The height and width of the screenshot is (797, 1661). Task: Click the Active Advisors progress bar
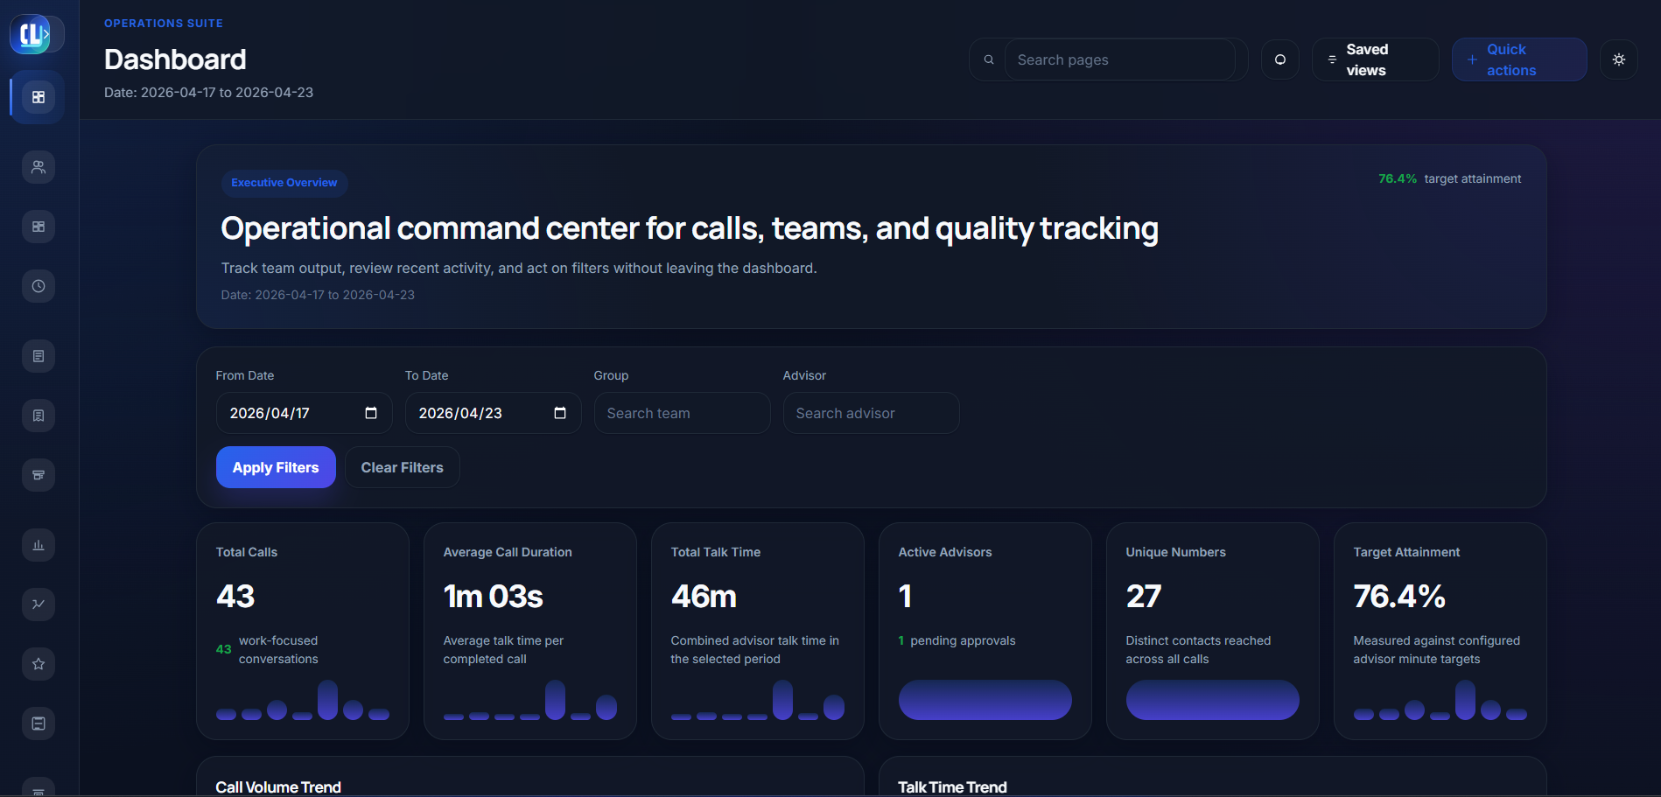click(985, 700)
